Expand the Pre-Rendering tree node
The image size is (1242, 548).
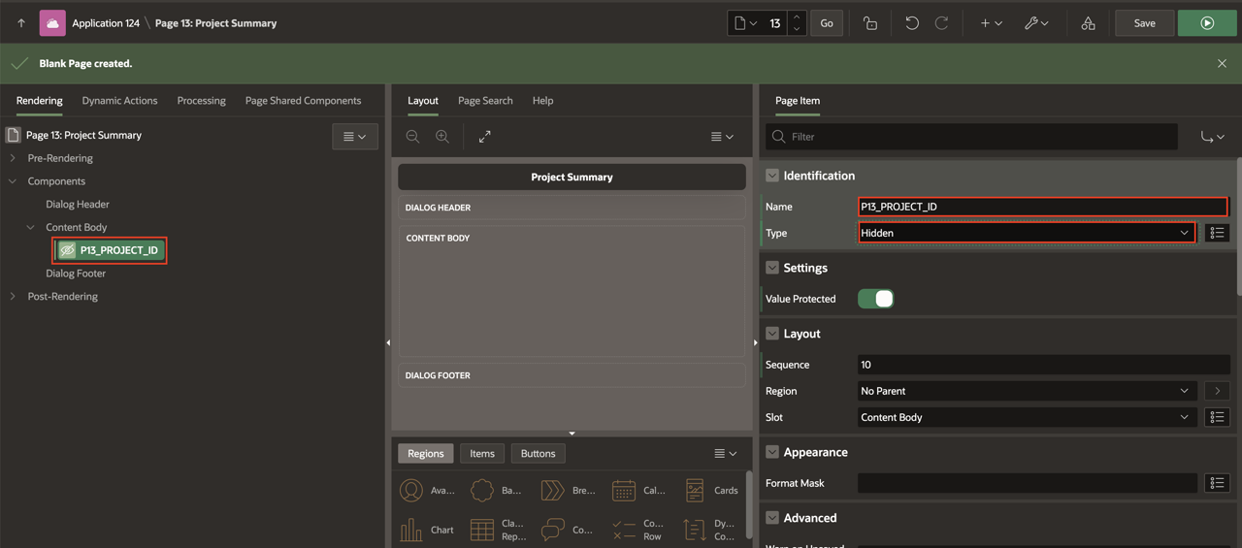tap(13, 158)
